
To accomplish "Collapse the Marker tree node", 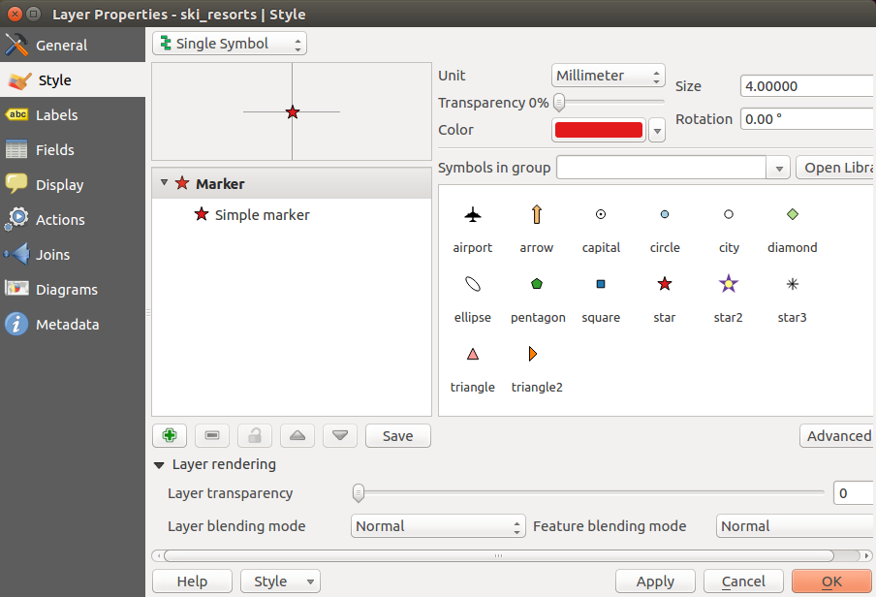I will [x=164, y=183].
